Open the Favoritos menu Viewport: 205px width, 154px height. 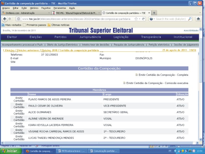click(46, 8)
